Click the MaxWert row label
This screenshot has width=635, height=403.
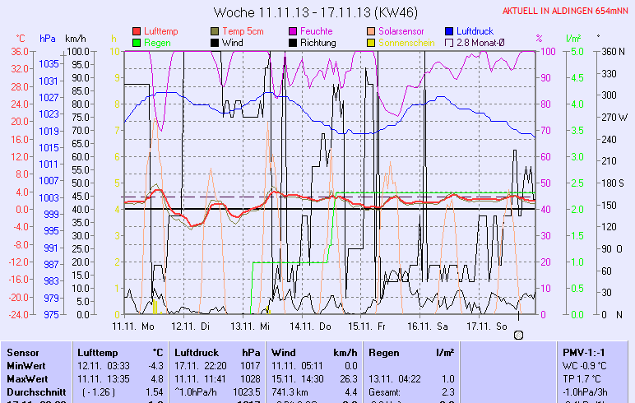tap(26, 378)
